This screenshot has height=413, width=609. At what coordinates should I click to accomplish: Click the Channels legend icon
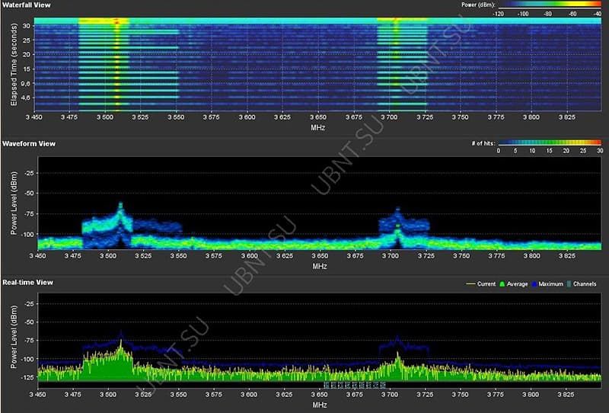[568, 284]
